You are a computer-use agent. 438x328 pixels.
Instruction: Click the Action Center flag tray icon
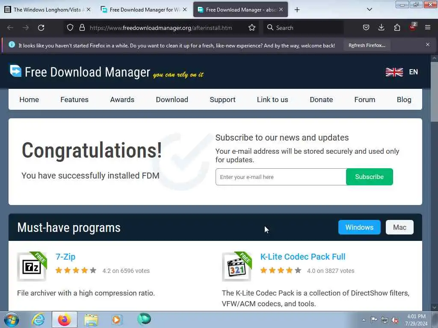coord(374,319)
